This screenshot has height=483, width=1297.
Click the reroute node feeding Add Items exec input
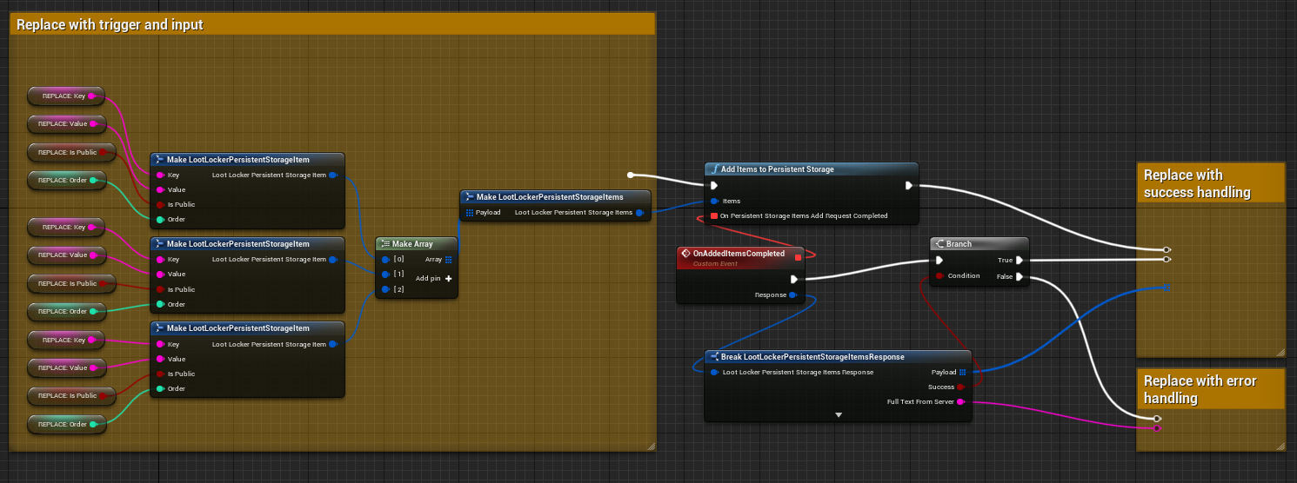pyautogui.click(x=631, y=175)
